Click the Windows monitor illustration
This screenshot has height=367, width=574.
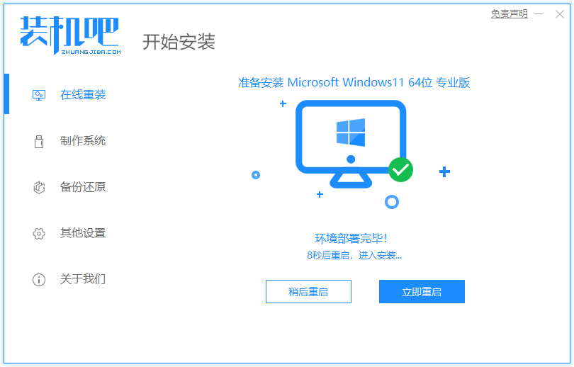[x=351, y=144]
